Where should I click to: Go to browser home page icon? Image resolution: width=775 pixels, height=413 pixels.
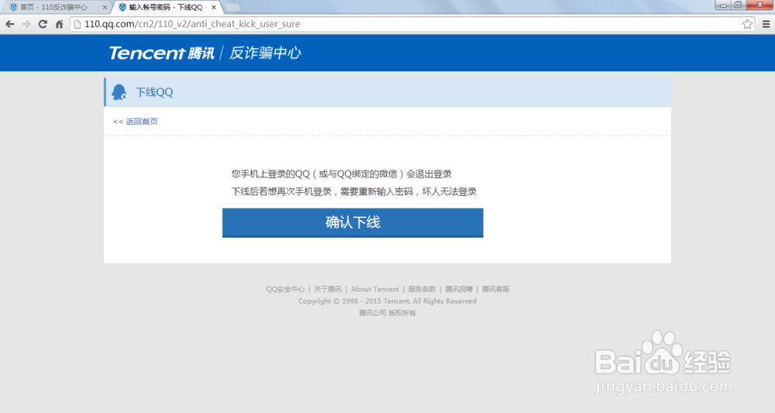point(60,24)
